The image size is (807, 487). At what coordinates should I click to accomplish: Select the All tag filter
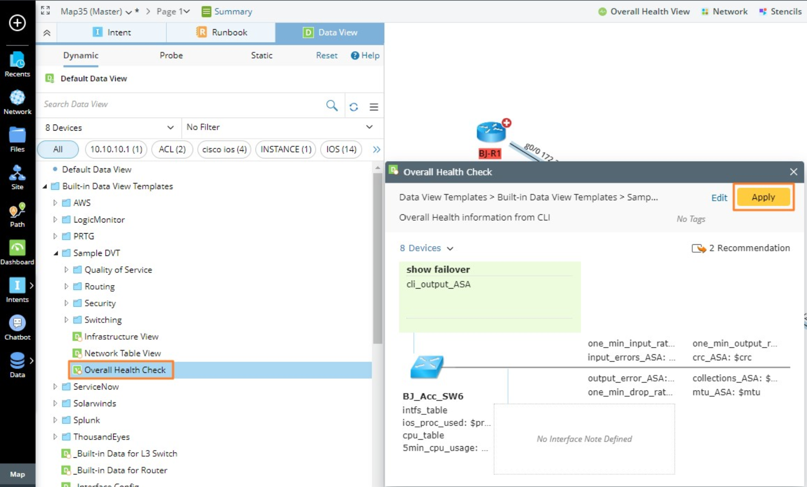(x=58, y=149)
